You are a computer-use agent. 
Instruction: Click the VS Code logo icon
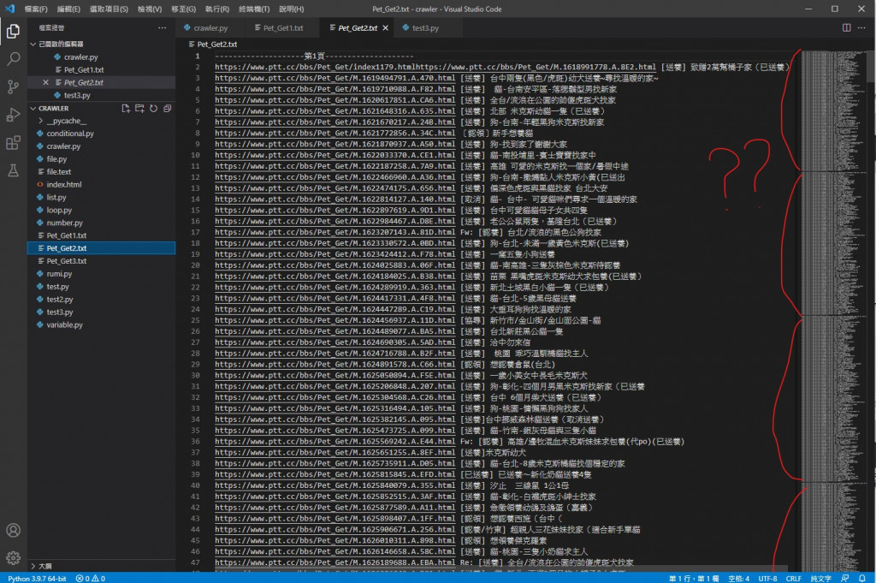9,9
